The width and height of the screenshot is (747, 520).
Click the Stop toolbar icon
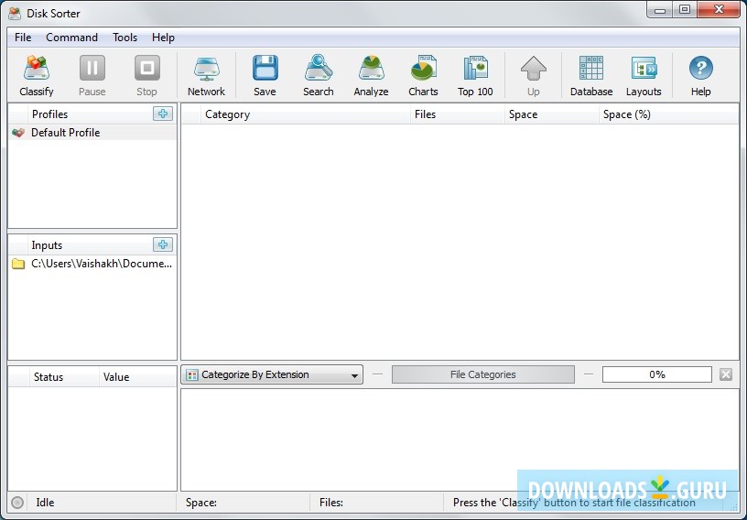[146, 68]
